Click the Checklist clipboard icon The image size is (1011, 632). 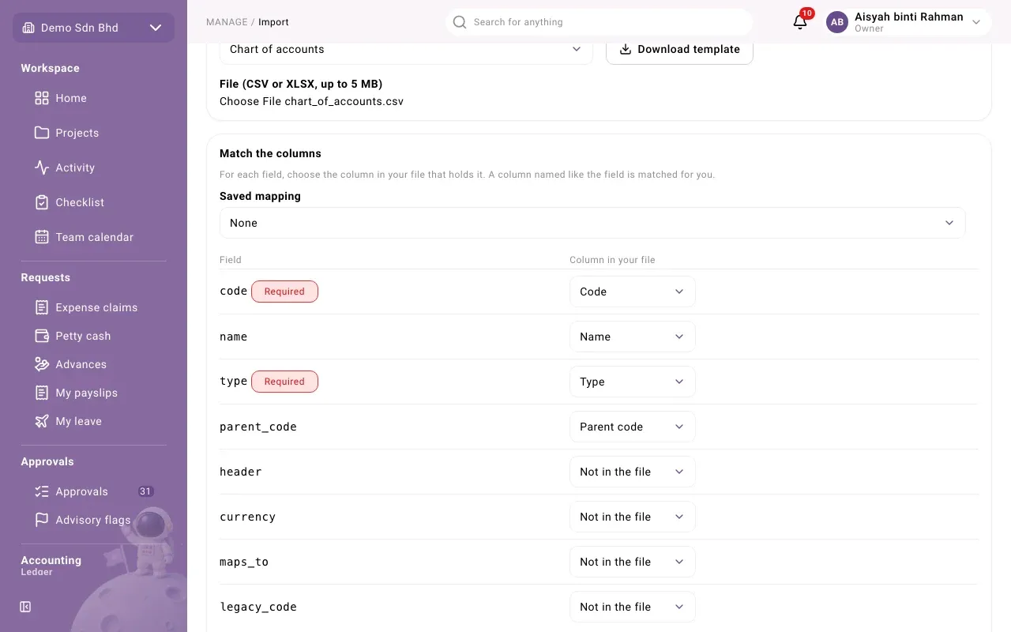pos(42,202)
